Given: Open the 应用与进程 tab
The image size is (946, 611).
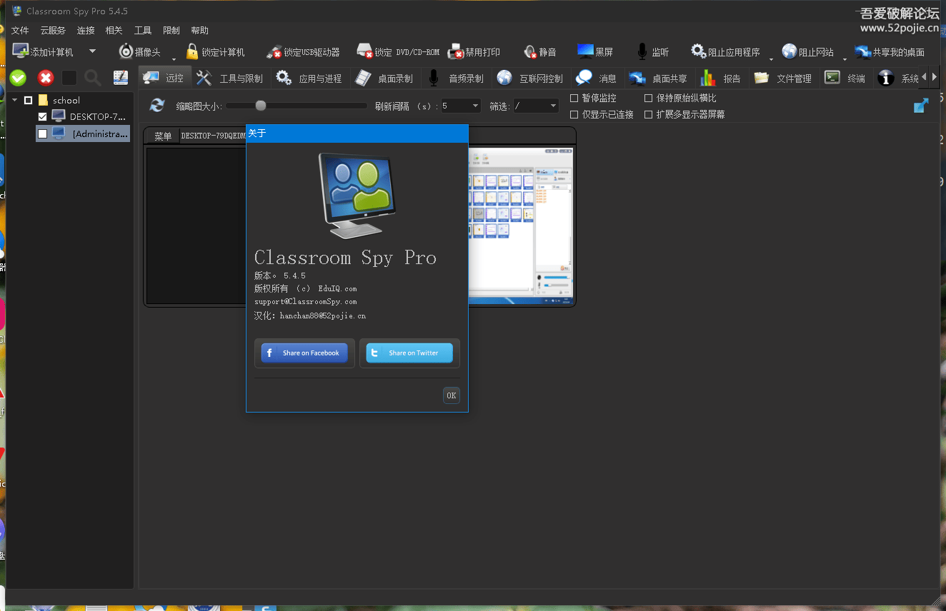Looking at the screenshot, I should pyautogui.click(x=309, y=78).
